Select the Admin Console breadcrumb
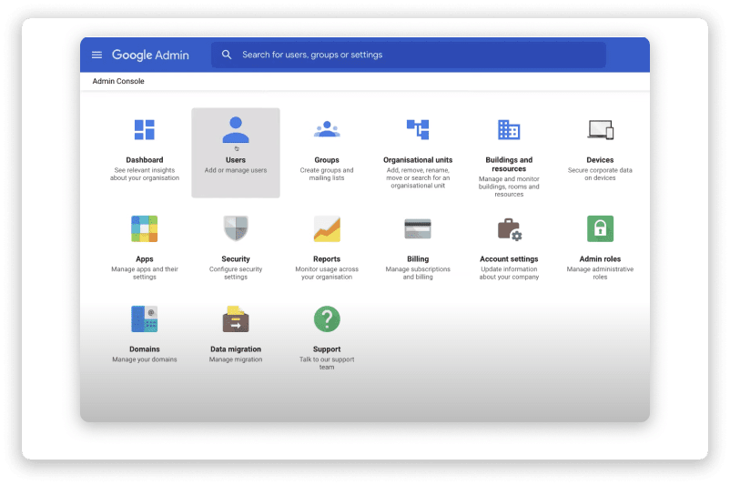The width and height of the screenshot is (730, 485). pos(118,81)
